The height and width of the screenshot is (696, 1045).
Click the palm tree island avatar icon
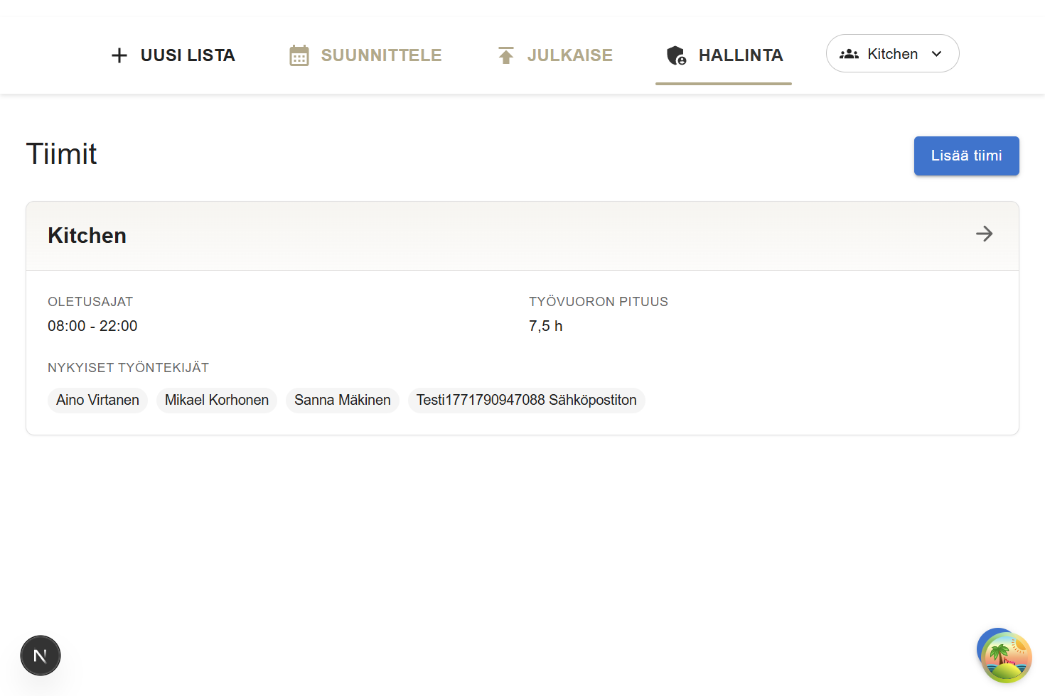coord(1006,657)
